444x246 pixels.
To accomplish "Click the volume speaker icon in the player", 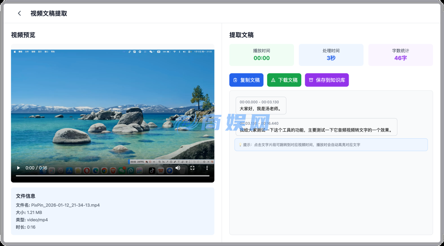I will coord(178,168).
